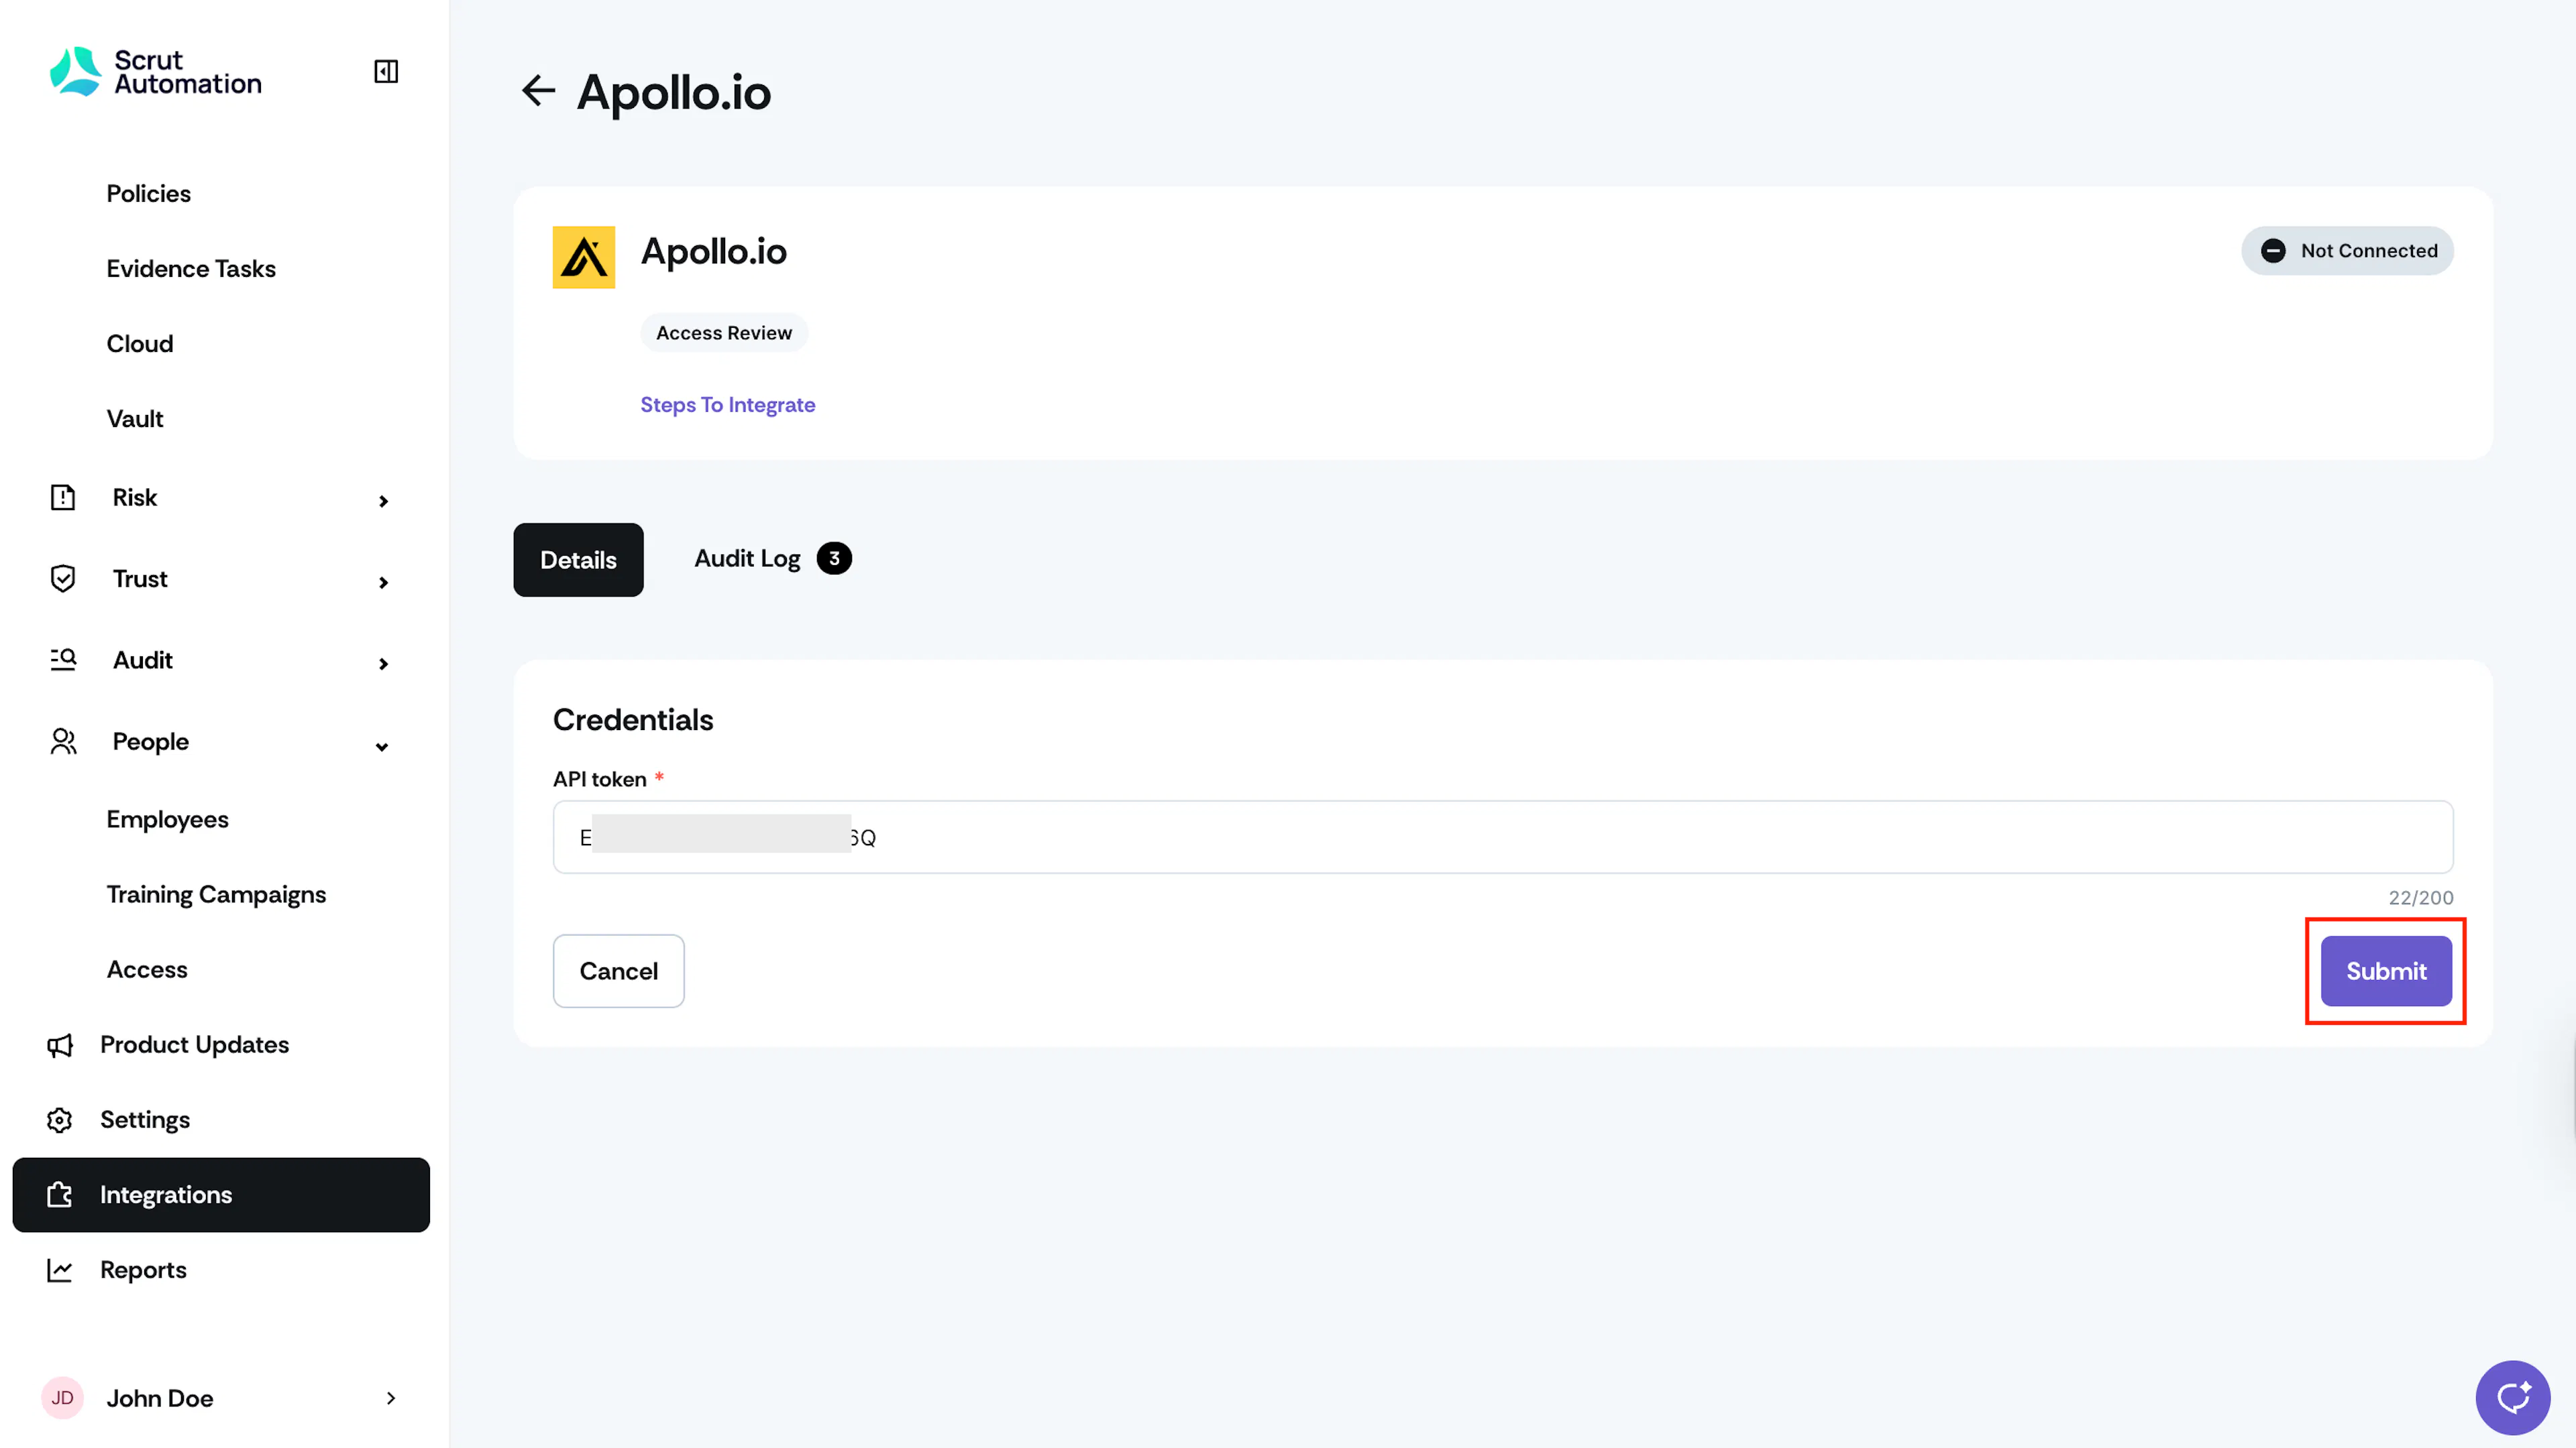Viewport: 2576px width, 1448px height.
Task: Collapse the People section chevron
Action: tap(382, 745)
